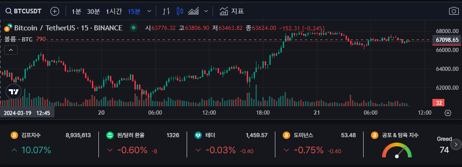Switch to the 1시간 timeframe
The image size is (462, 167).
pyautogui.click(x=114, y=12)
